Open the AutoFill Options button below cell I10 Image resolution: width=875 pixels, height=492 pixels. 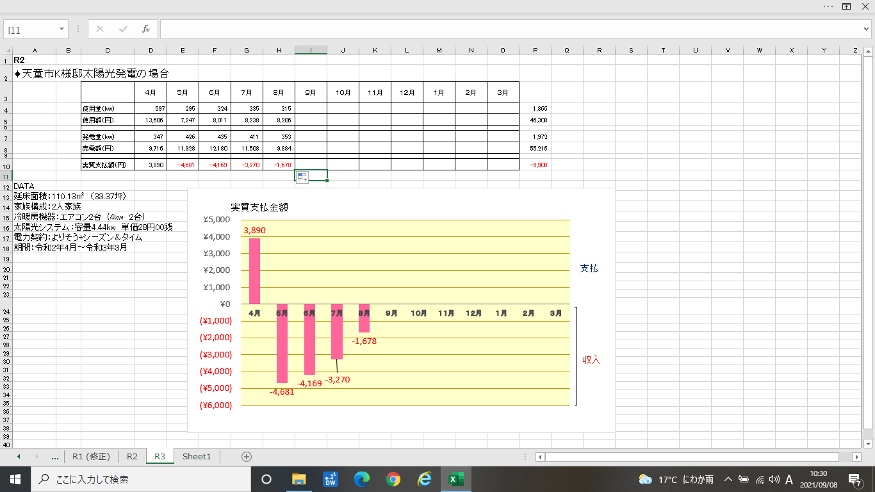[x=302, y=177]
